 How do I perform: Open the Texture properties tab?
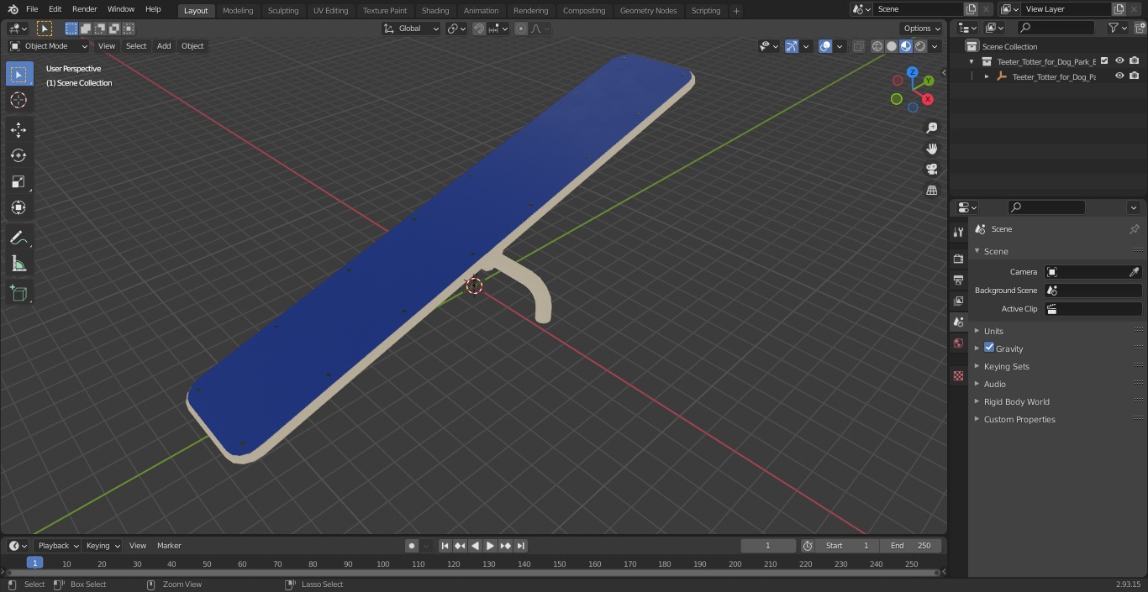click(x=958, y=375)
